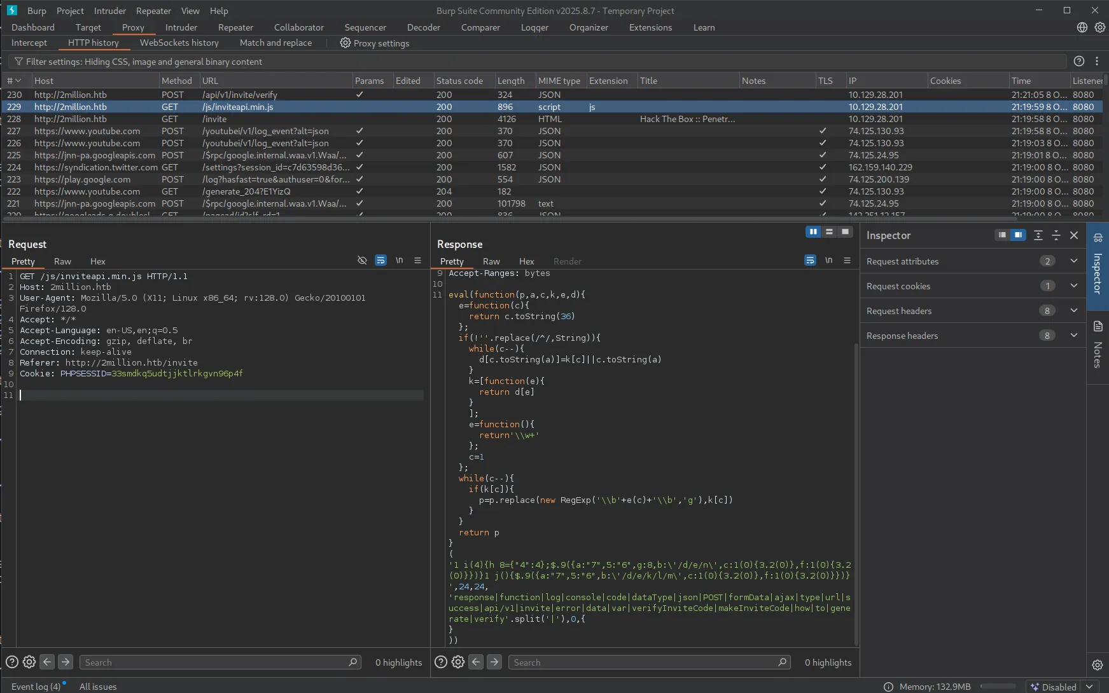Click the Request search settings gear

pos(29,662)
